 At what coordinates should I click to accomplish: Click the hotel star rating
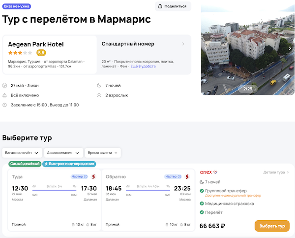[20, 53]
